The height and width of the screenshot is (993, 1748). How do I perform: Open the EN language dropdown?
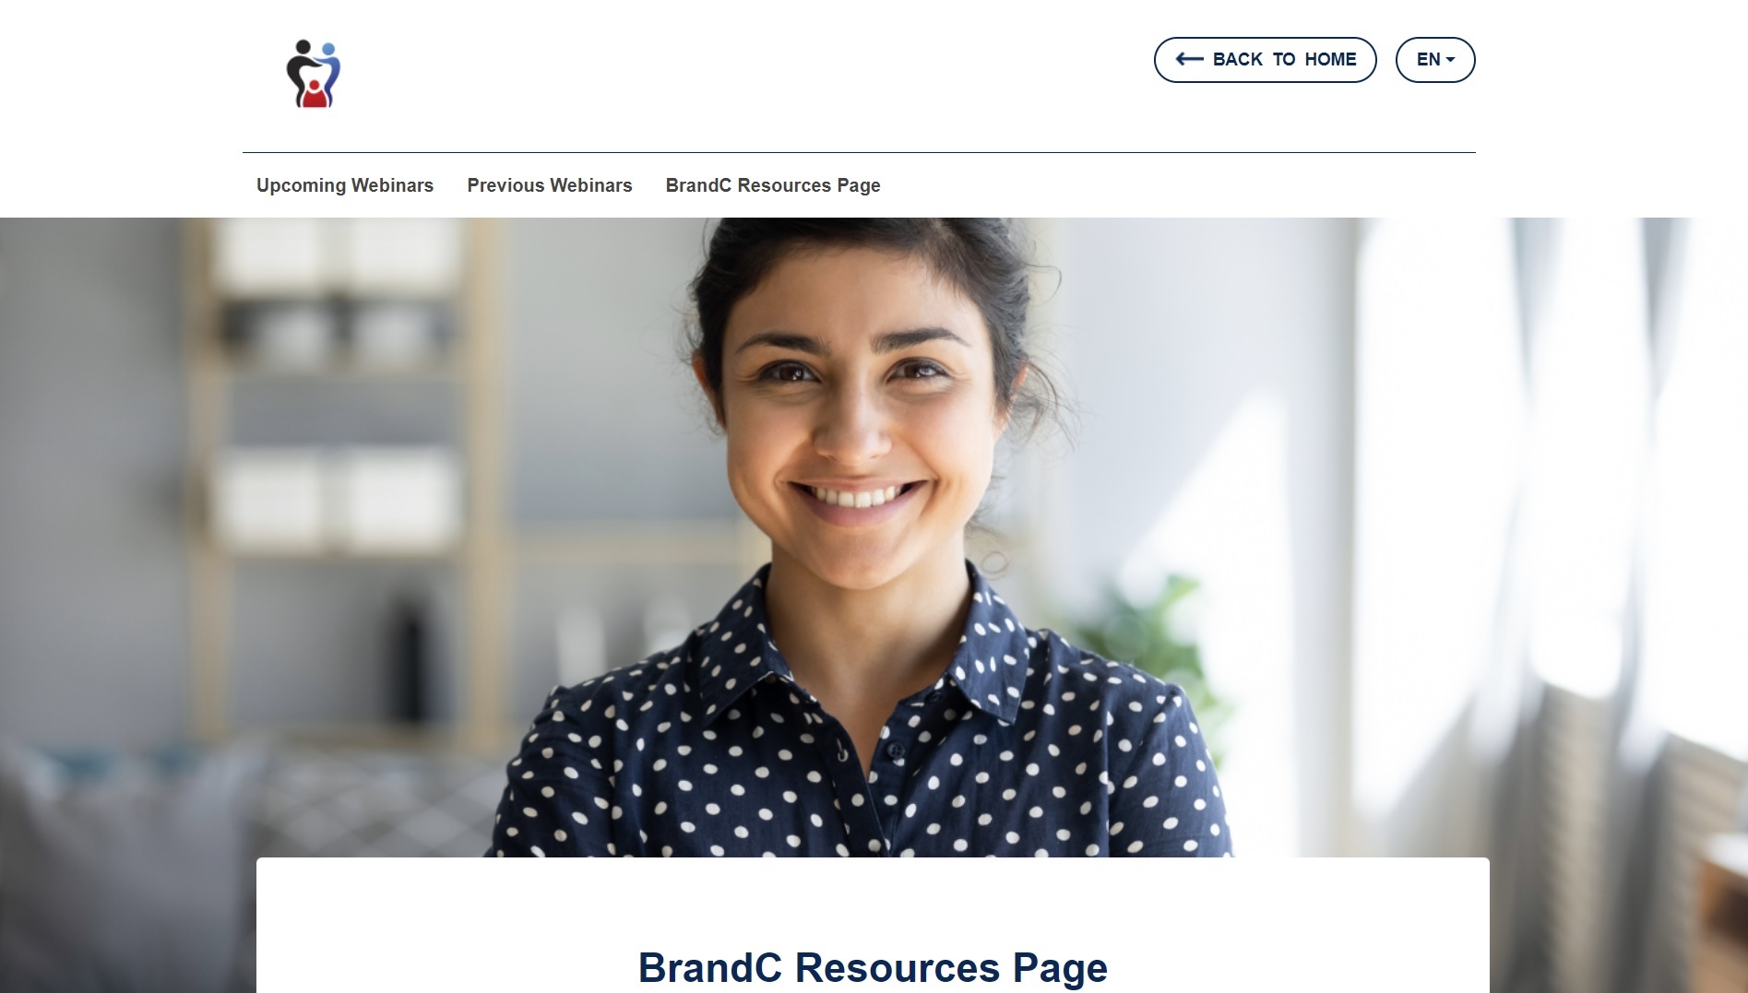pos(1434,60)
